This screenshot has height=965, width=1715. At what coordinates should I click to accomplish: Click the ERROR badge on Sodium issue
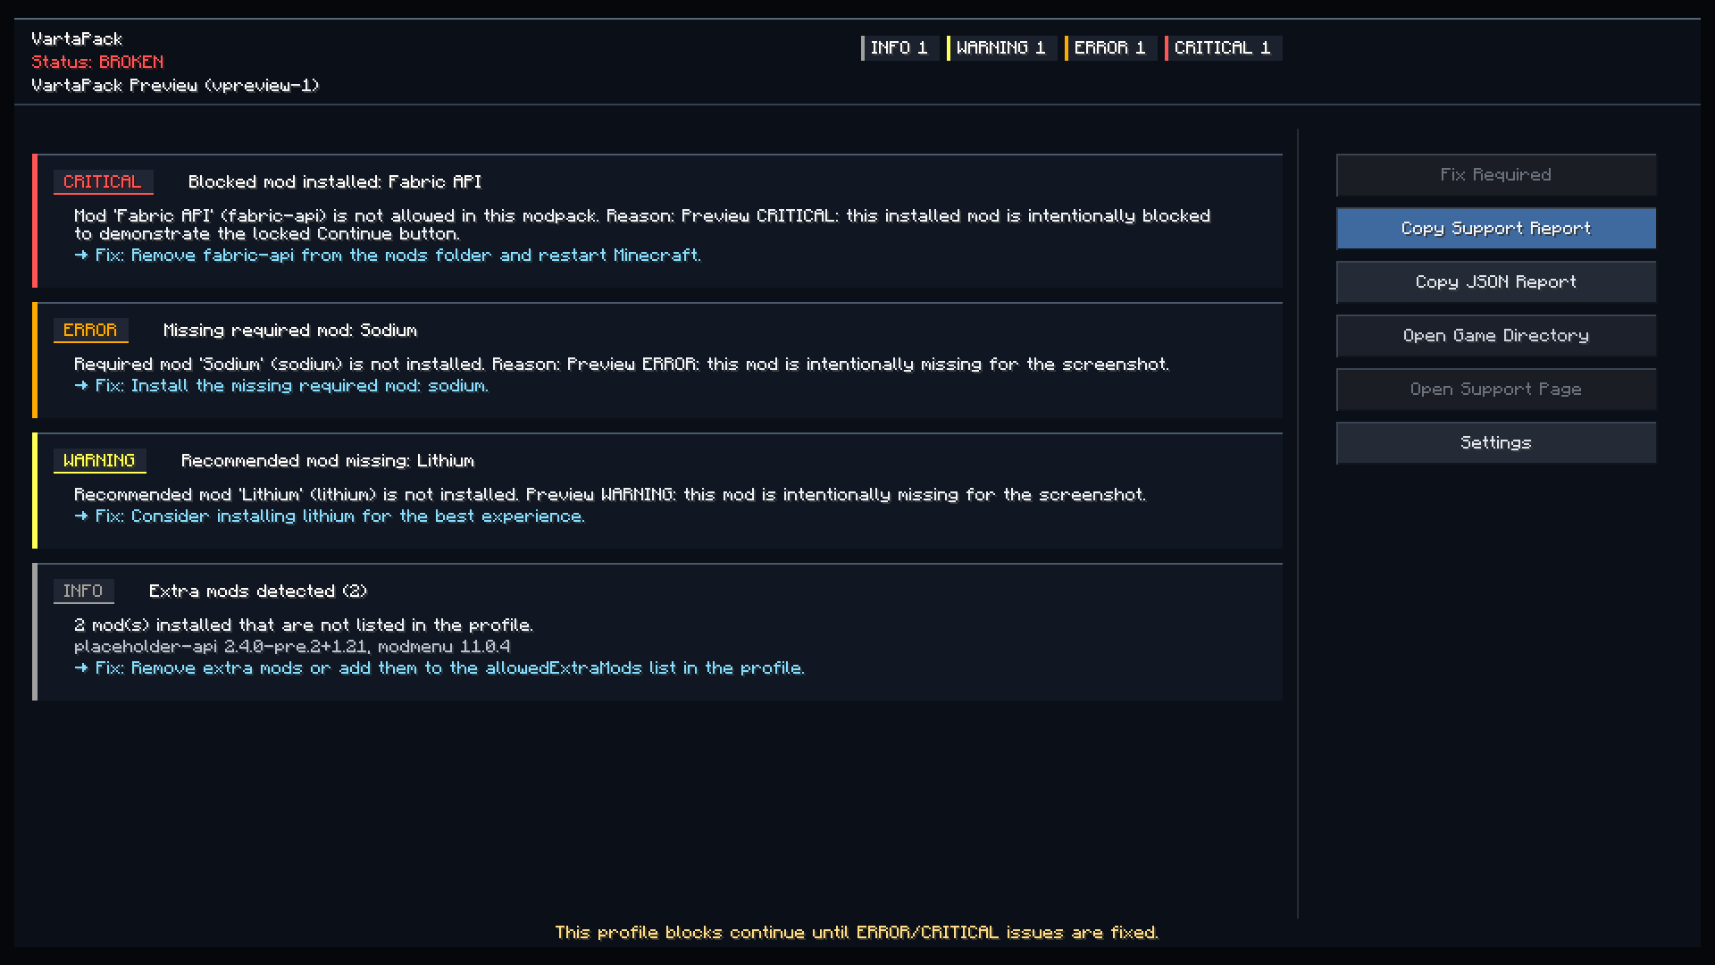90,331
